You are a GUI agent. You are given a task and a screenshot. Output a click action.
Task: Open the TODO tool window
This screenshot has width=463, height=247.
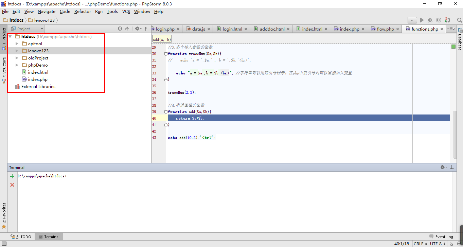point(21,237)
